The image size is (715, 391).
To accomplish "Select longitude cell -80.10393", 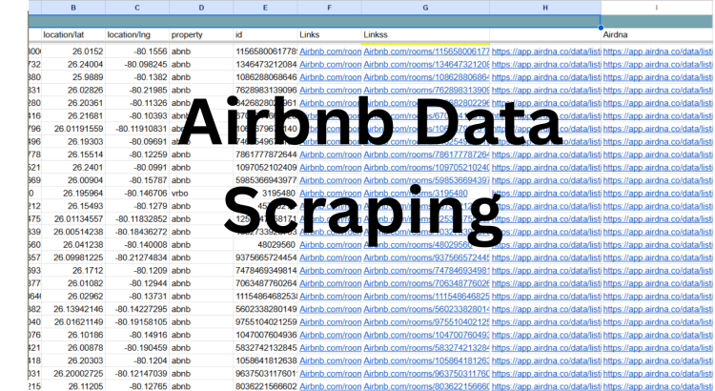I will (x=137, y=116).
